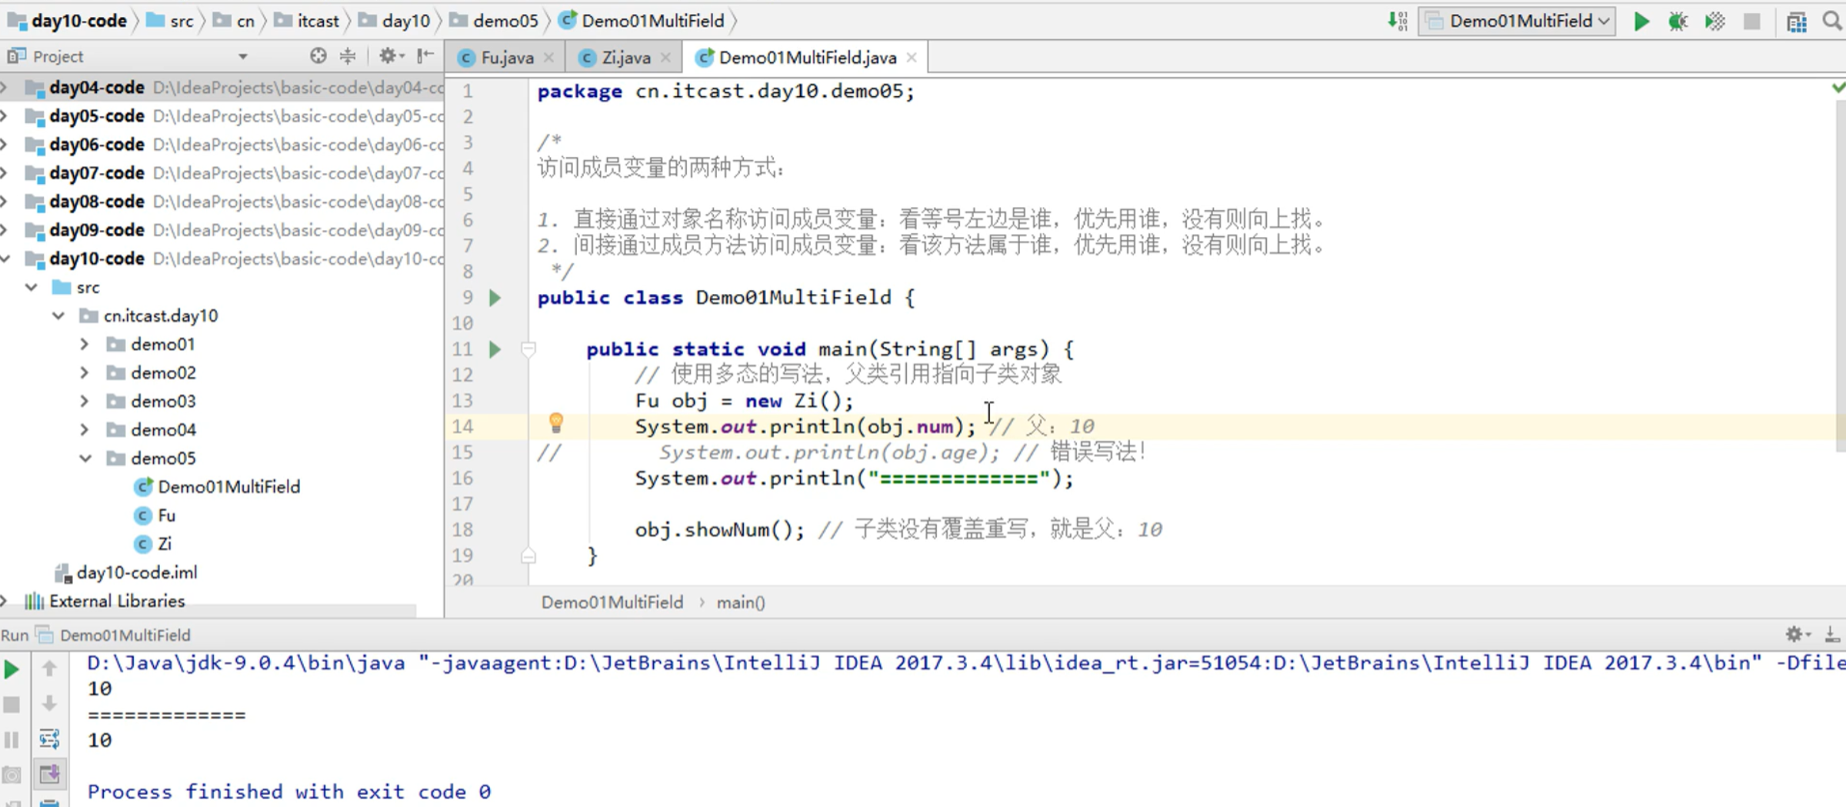1846x807 pixels.
Task: Click the run gutter icon beside the class declaration
Action: pos(495,298)
